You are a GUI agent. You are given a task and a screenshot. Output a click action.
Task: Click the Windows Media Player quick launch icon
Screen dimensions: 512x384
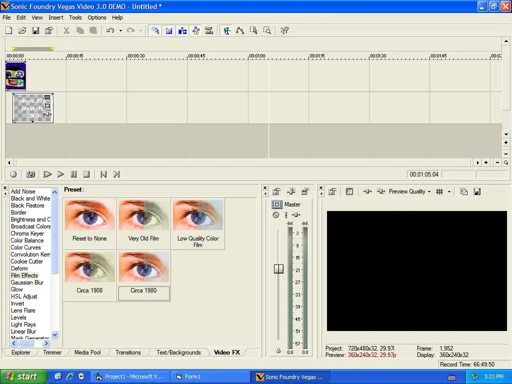pyautogui.click(x=81, y=376)
